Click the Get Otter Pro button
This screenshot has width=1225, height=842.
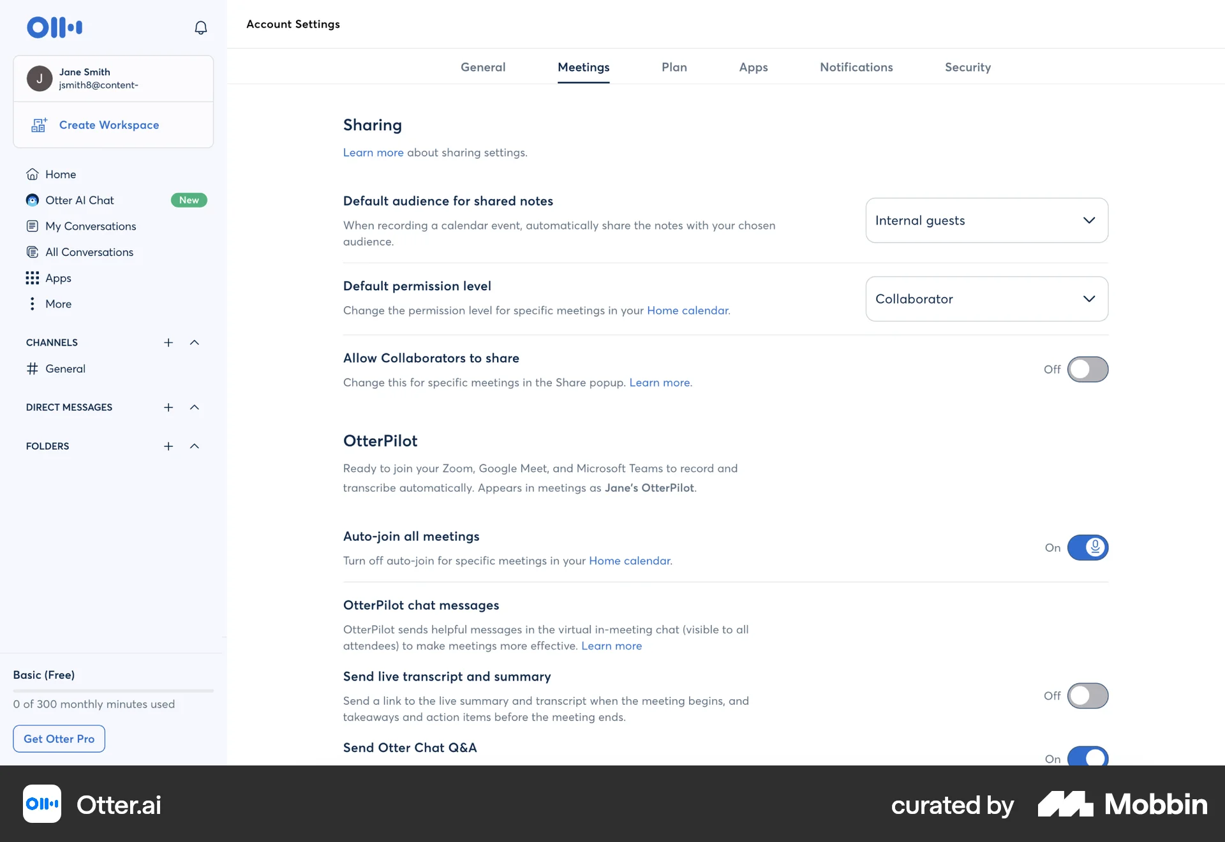pyautogui.click(x=59, y=739)
